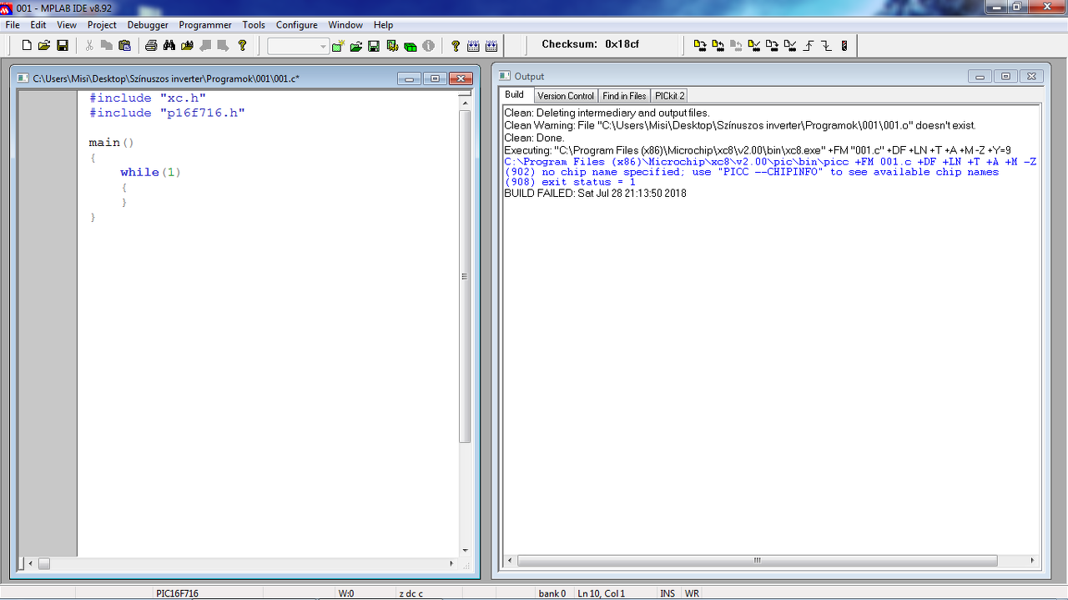
Task: Click editor scrollbar down arrow
Action: [x=465, y=550]
